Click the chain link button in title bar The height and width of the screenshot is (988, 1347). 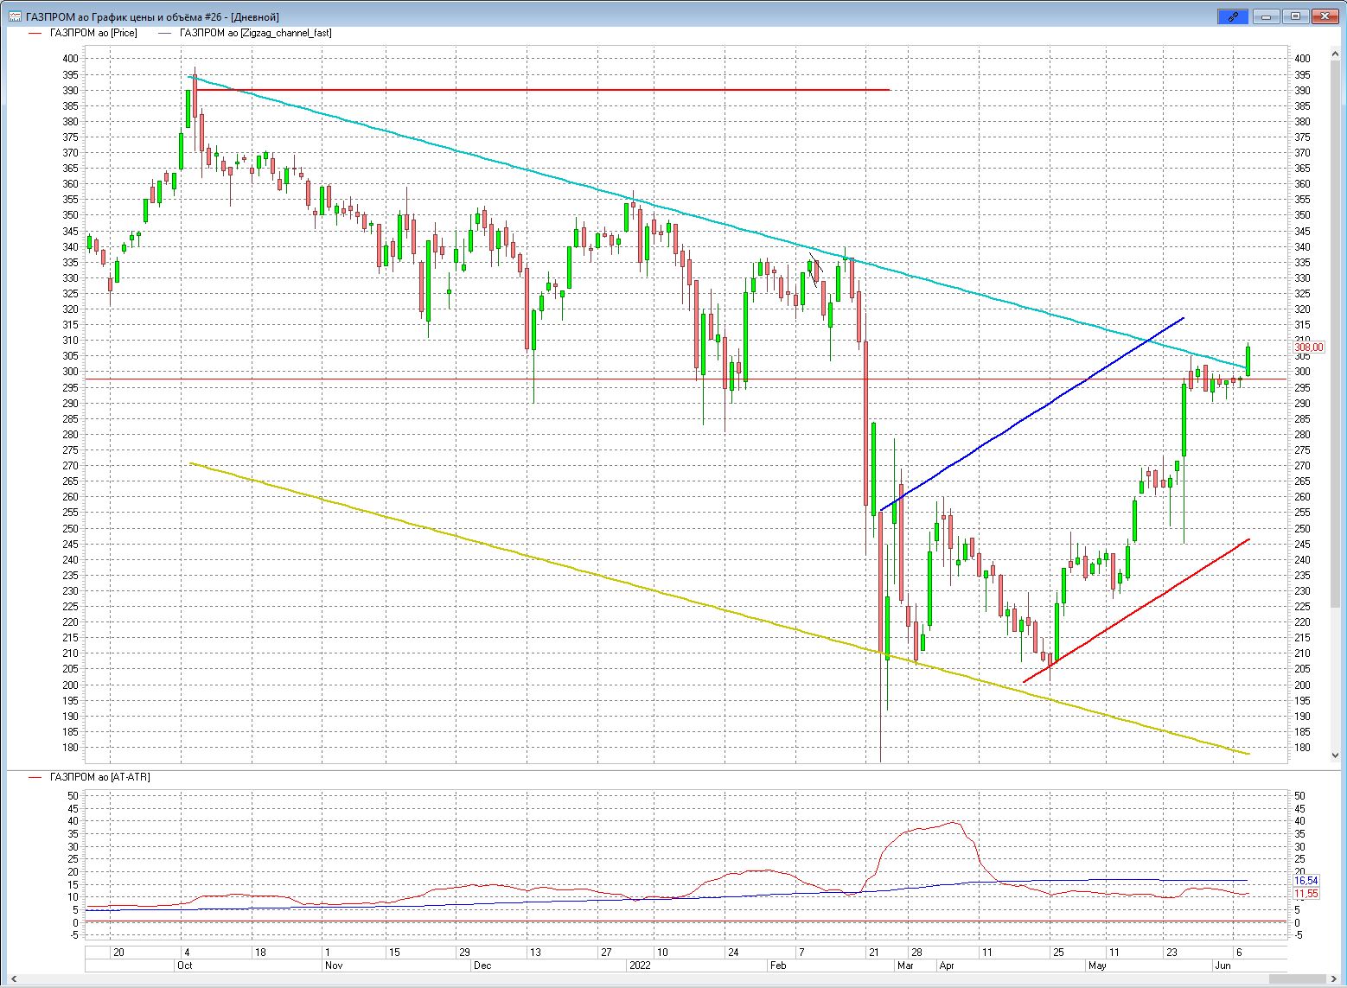coord(1233,16)
